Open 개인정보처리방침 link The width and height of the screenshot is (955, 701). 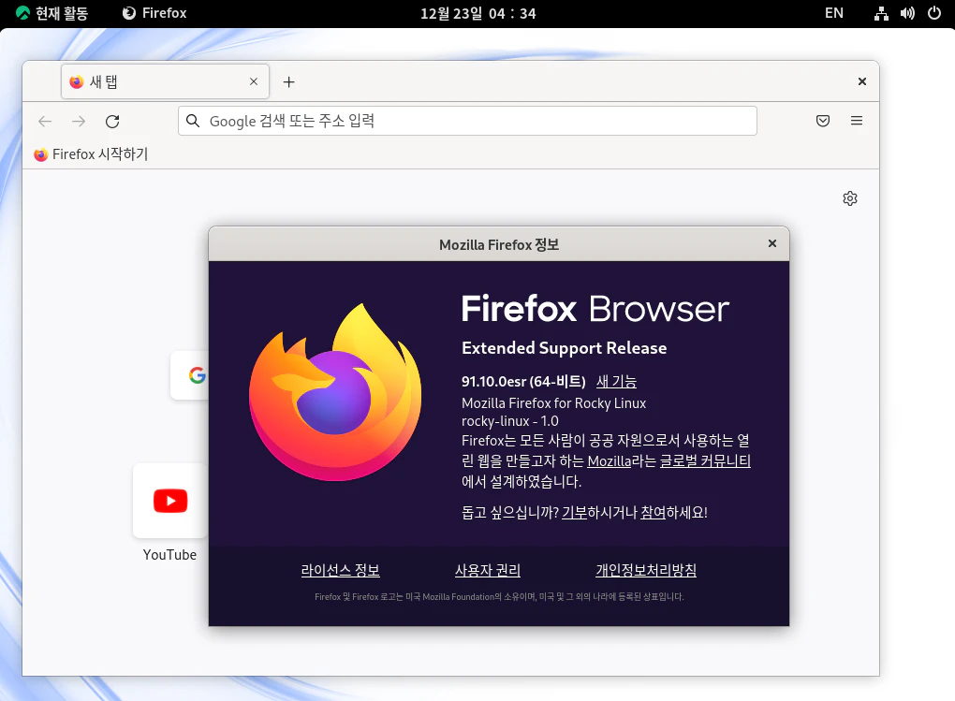pos(646,570)
